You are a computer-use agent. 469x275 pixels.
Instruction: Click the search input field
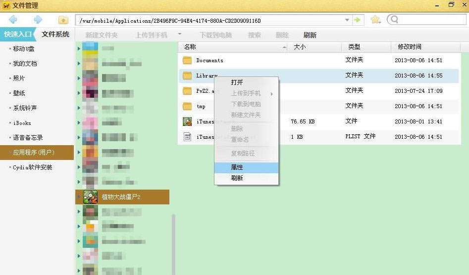click(x=429, y=20)
